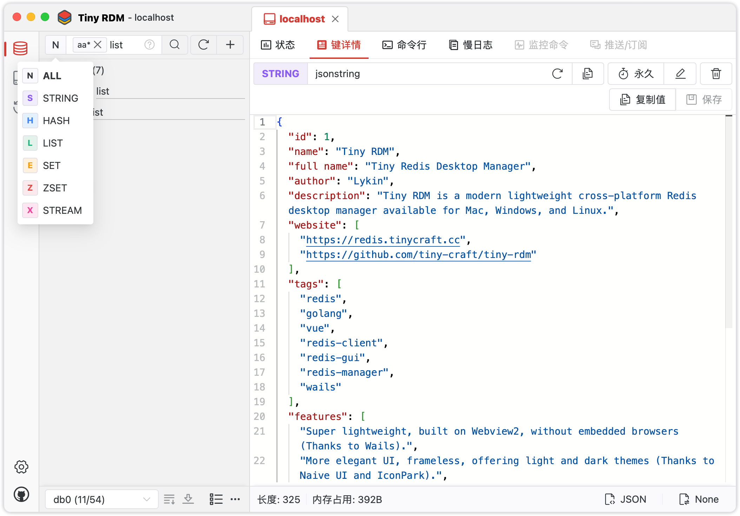Image resolution: width=740 pixels, height=516 pixels.
Task: Switch to the 状态 status tab
Action: tap(278, 45)
